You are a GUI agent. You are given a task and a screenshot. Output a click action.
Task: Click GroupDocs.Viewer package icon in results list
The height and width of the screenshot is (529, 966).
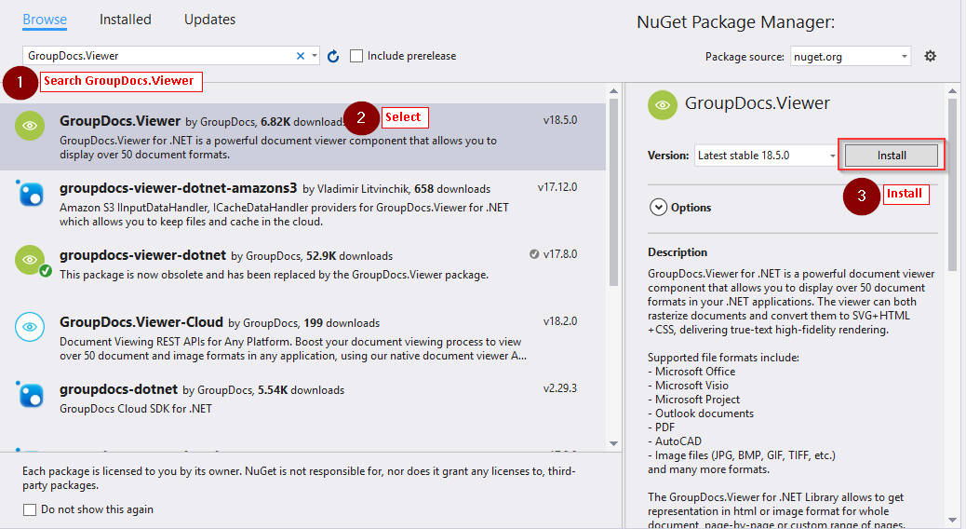(31, 126)
